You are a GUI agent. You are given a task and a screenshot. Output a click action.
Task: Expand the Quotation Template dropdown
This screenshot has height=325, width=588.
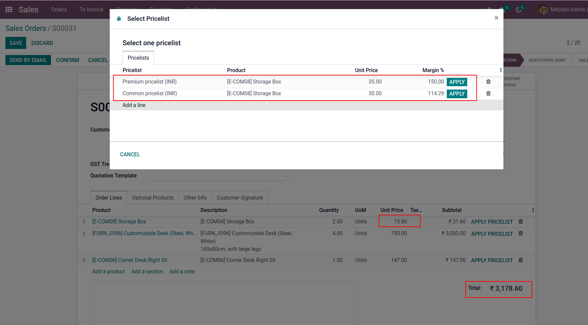pos(287,176)
